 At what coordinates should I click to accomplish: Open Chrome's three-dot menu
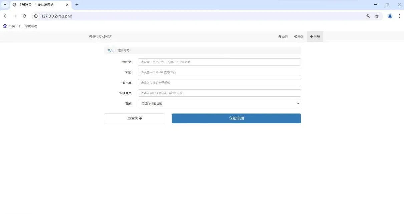[399, 16]
